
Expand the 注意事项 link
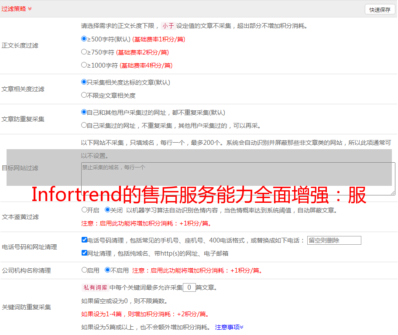click(x=229, y=327)
